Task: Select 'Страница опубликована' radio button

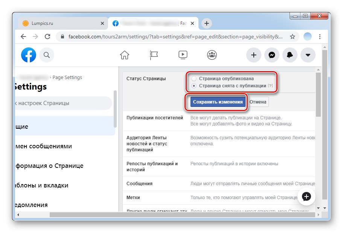Action: click(194, 79)
